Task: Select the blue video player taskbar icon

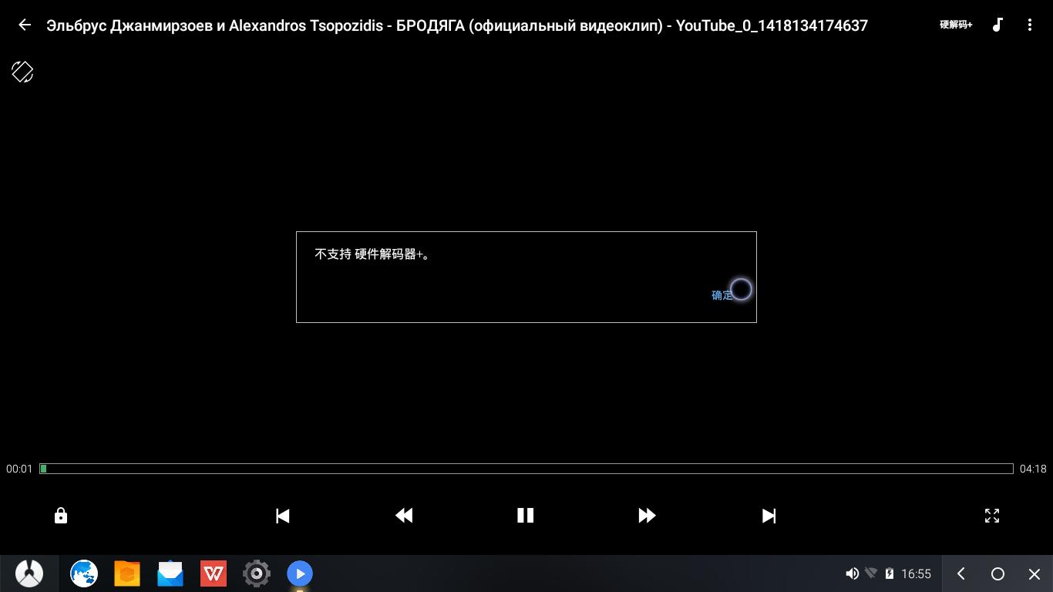Action: (300, 573)
